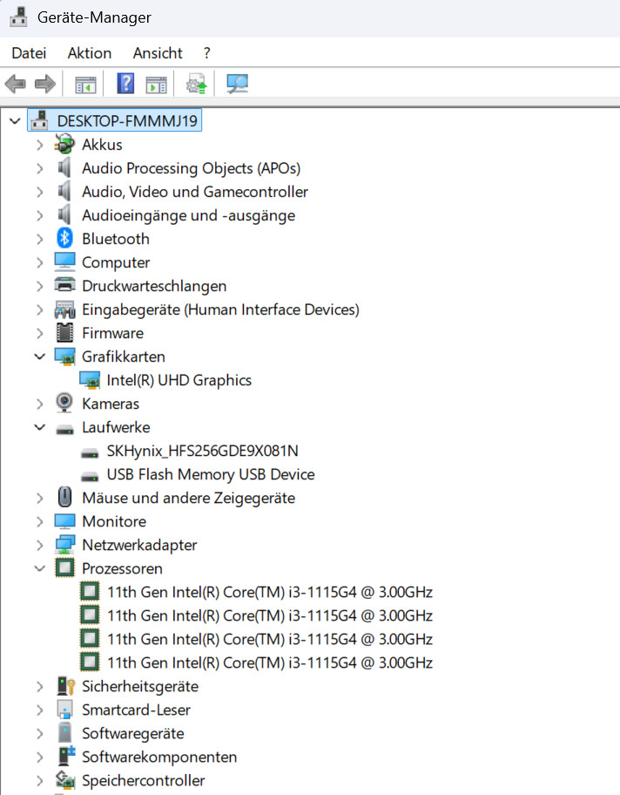Collapse the Grafikkarten category
The height and width of the screenshot is (795, 620).
pos(39,357)
